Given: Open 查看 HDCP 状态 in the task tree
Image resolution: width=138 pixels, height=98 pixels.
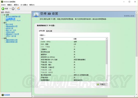Looking at the screenshot, I should [x=11, y=30].
